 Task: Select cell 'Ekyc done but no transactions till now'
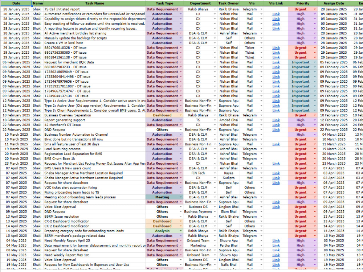click(x=94, y=139)
